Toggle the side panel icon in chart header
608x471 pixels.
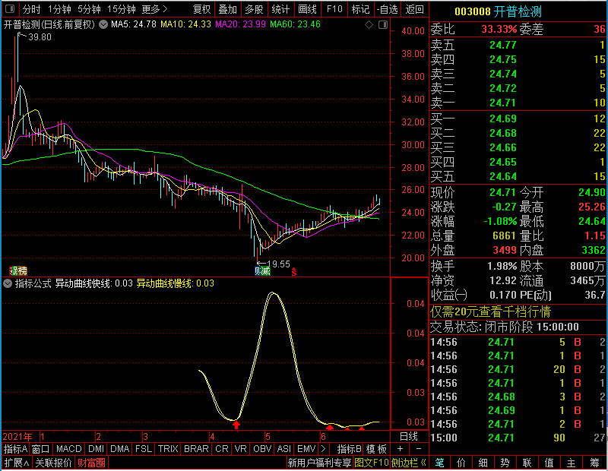click(383, 25)
